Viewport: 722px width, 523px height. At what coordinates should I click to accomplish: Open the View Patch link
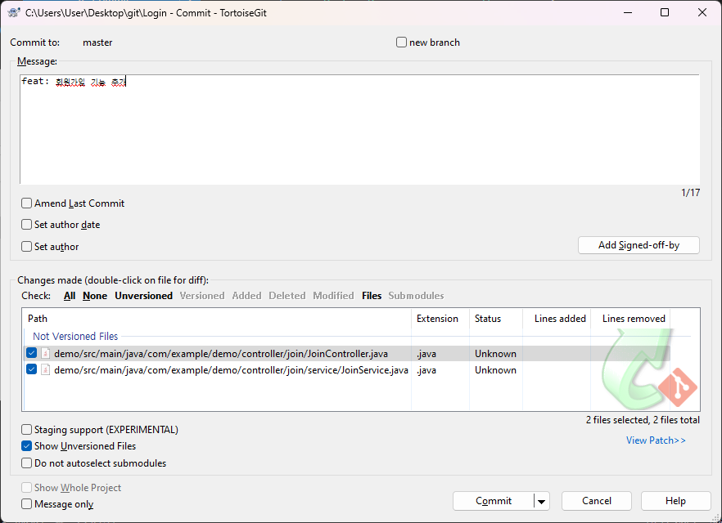(656, 440)
